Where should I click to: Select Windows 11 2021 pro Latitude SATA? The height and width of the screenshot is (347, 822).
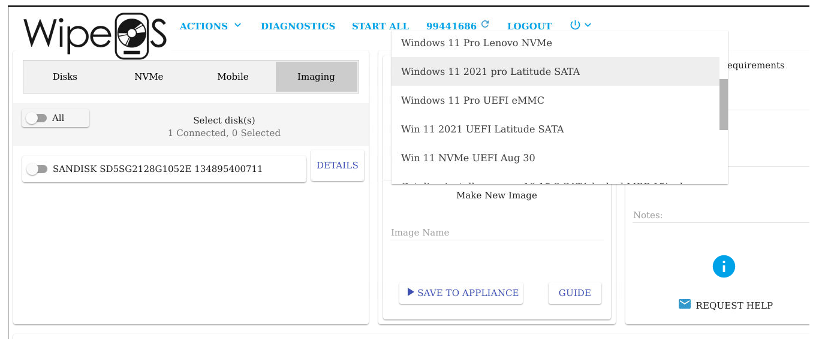point(555,71)
